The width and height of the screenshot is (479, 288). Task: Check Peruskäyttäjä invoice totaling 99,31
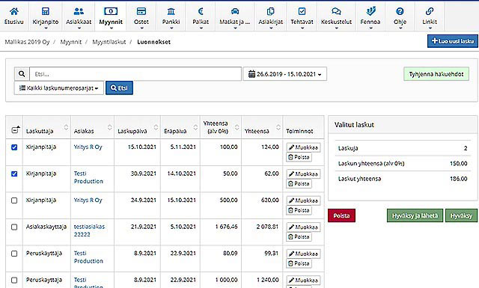point(14,254)
